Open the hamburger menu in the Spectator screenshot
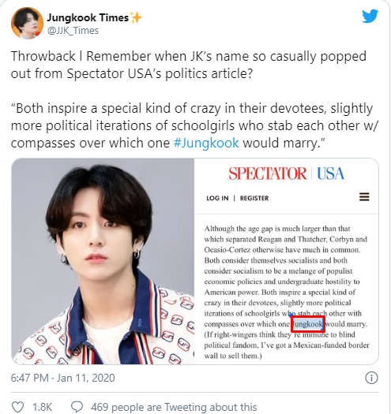 tap(364, 197)
